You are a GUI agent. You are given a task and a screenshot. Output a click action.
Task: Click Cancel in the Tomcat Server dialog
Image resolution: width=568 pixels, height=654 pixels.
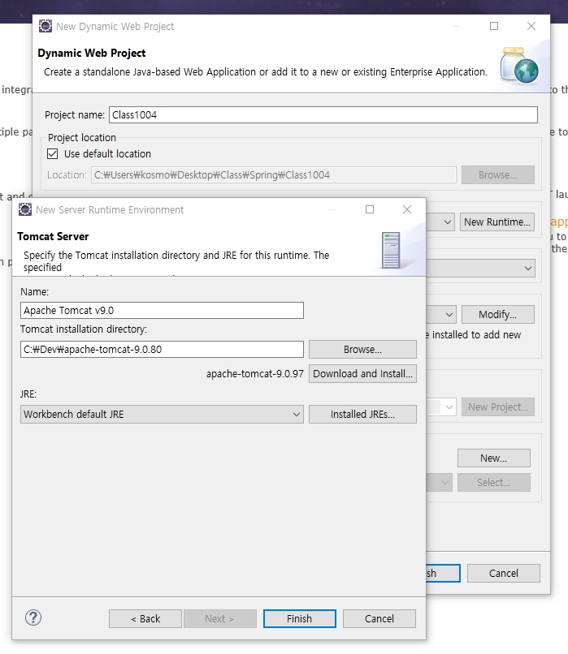coord(379,618)
